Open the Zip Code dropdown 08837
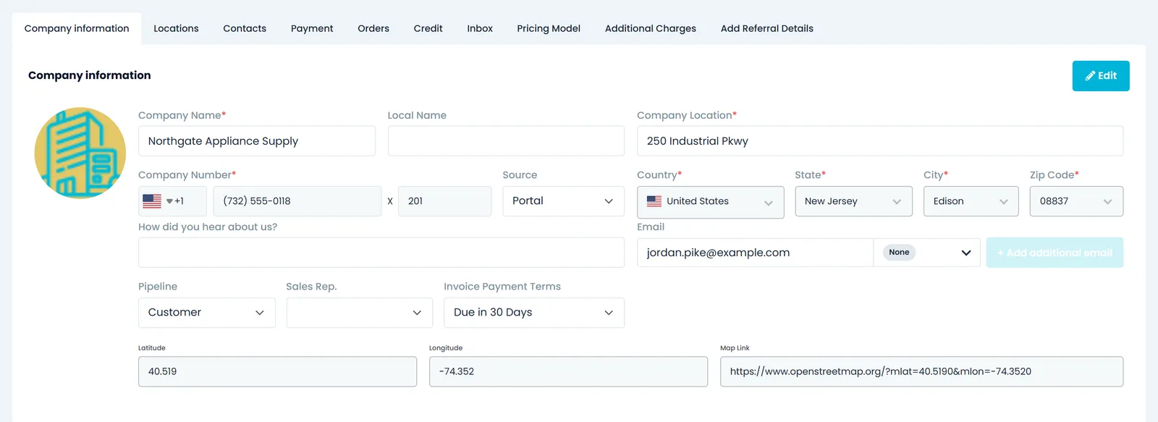 [x=1076, y=201]
